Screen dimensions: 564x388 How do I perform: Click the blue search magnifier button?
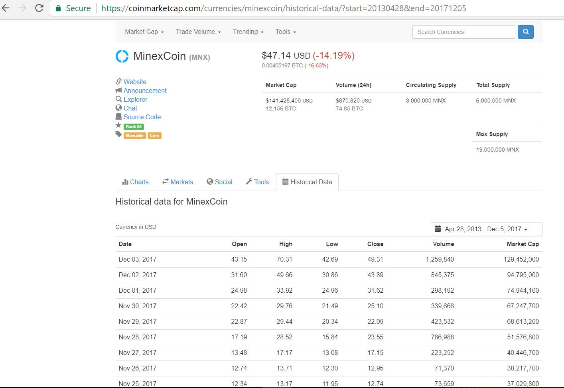coord(526,32)
